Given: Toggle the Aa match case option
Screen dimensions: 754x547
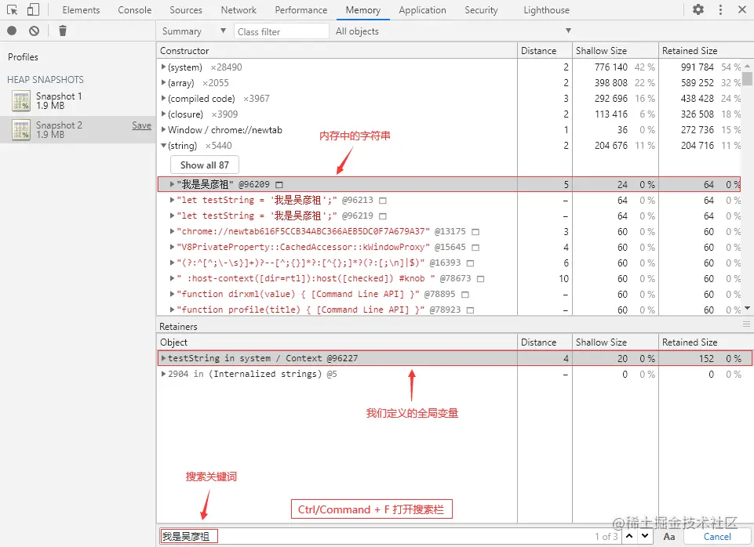Looking at the screenshot, I should pyautogui.click(x=669, y=537).
